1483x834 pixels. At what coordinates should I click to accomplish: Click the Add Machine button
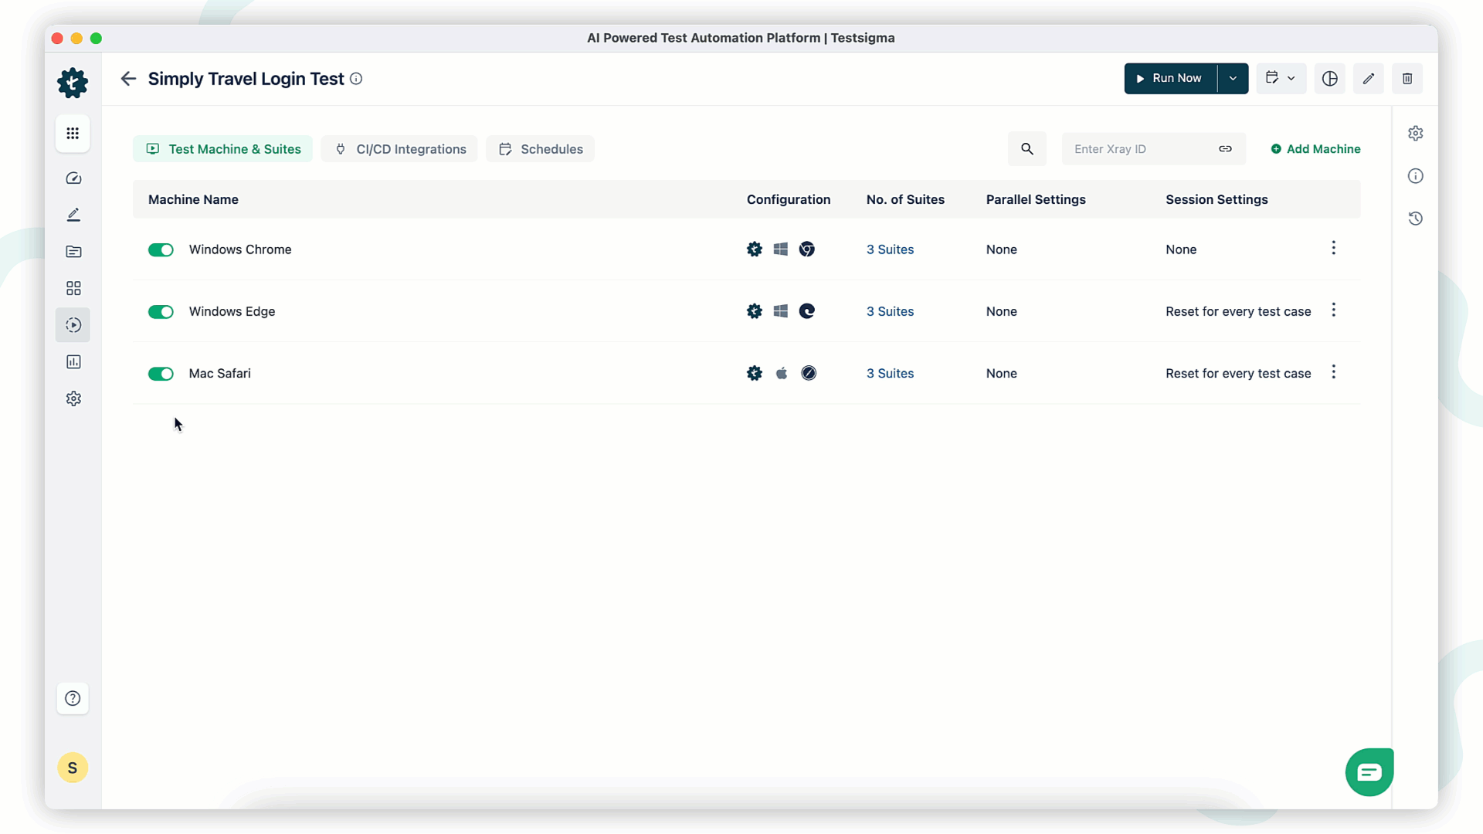(x=1315, y=149)
